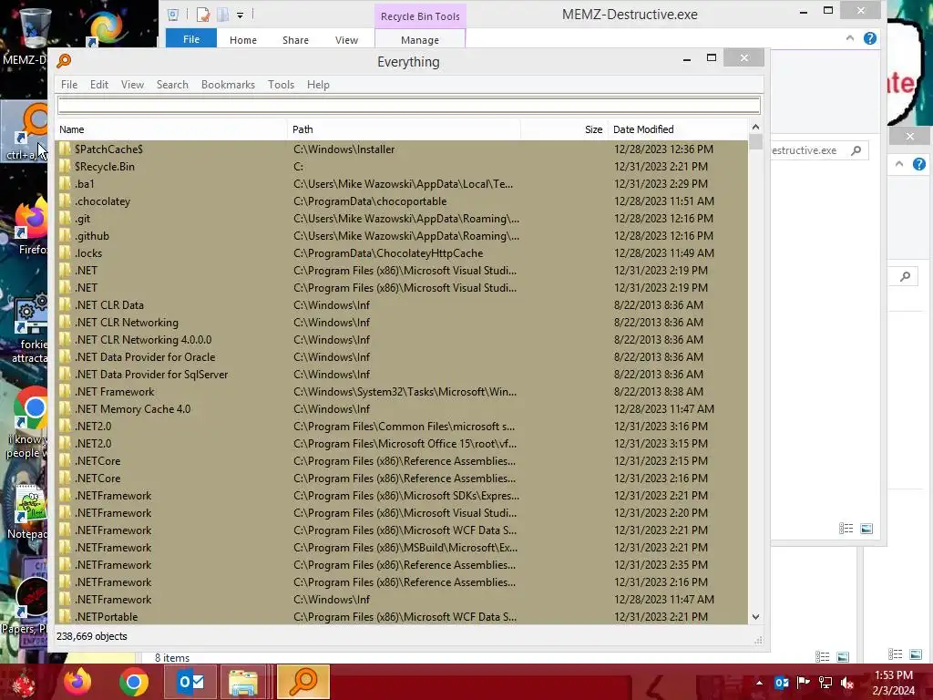Click the 12/31/2023 2:29 PM date cell
This screenshot has width=933, height=700.
point(661,183)
